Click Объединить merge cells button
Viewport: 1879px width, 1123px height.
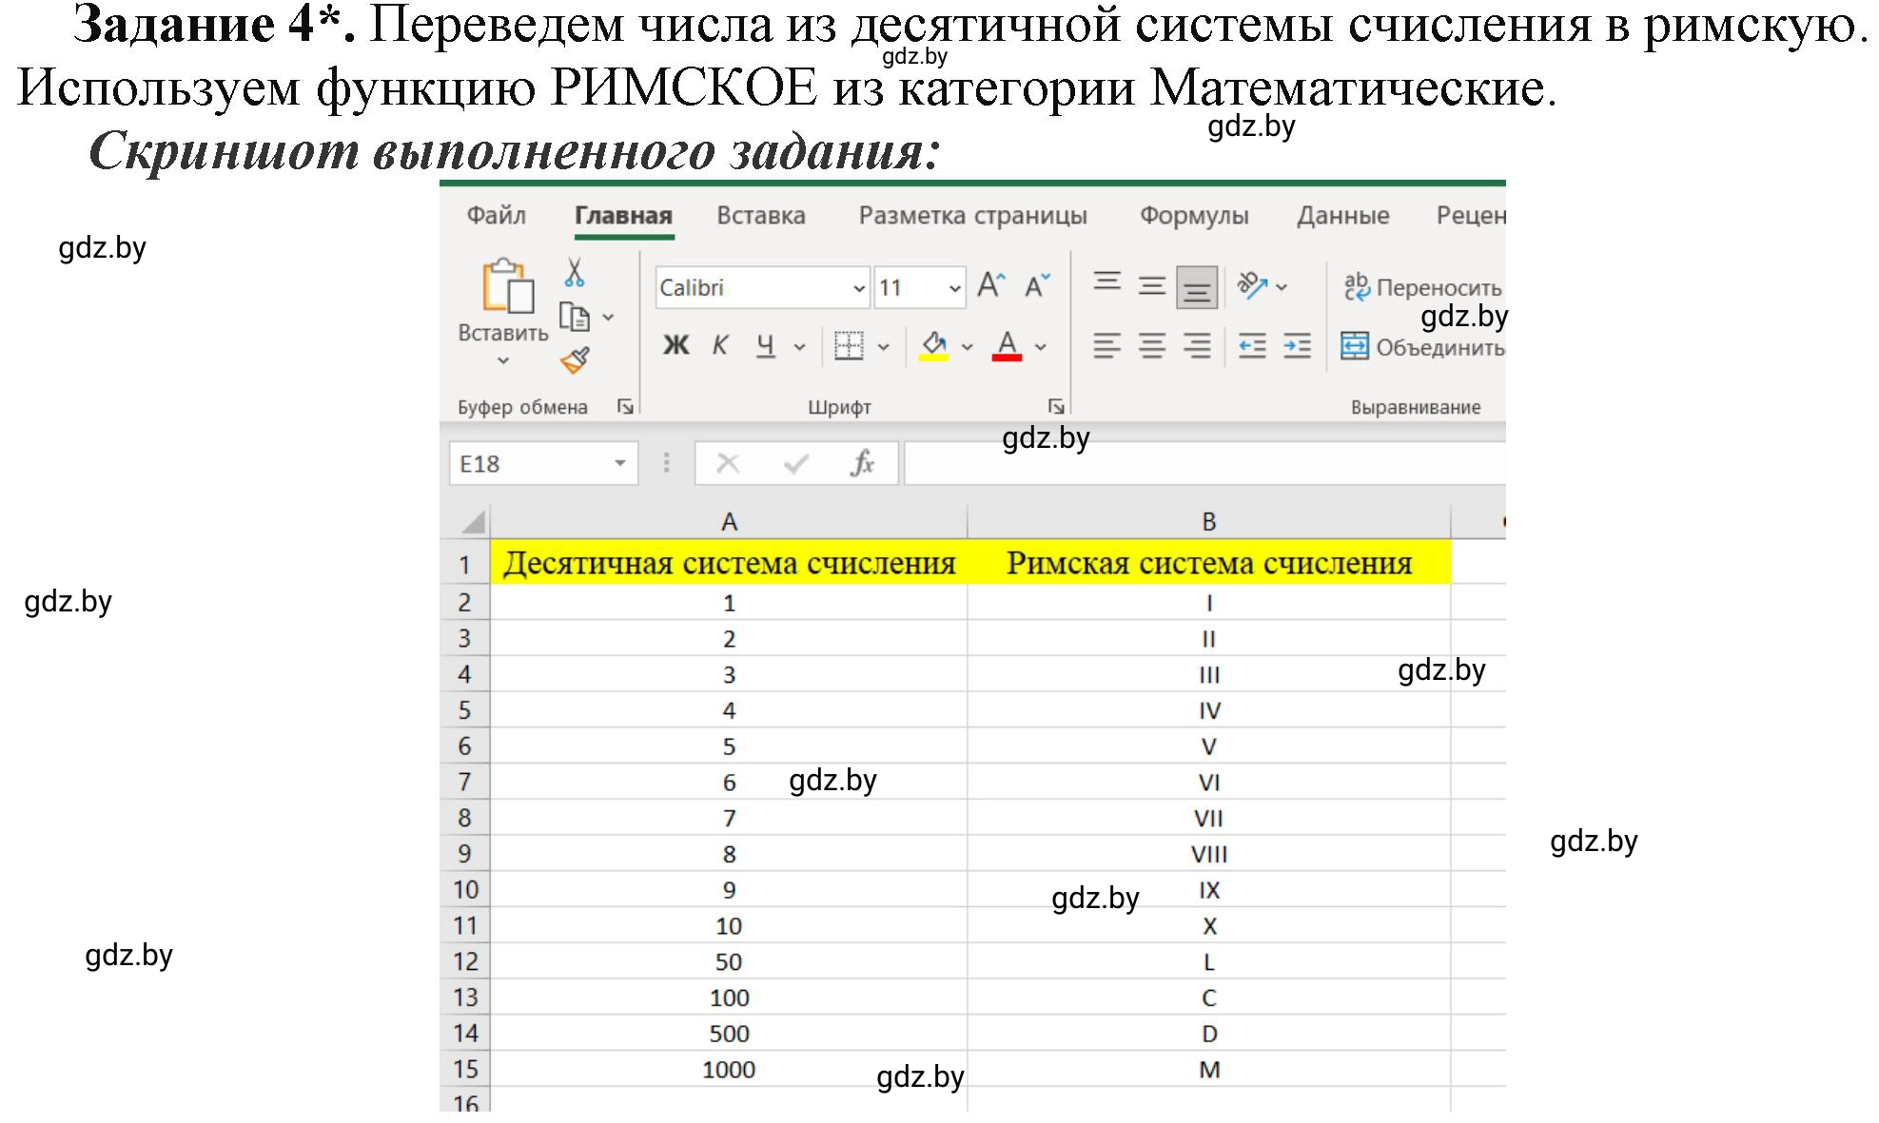[1422, 347]
